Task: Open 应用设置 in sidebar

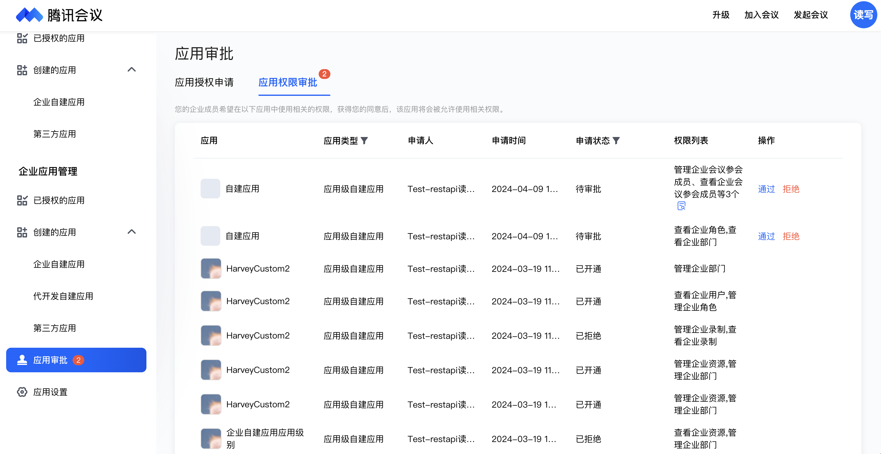Action: tap(50, 392)
